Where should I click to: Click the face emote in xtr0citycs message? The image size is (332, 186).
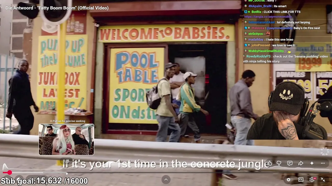[x=268, y=34]
